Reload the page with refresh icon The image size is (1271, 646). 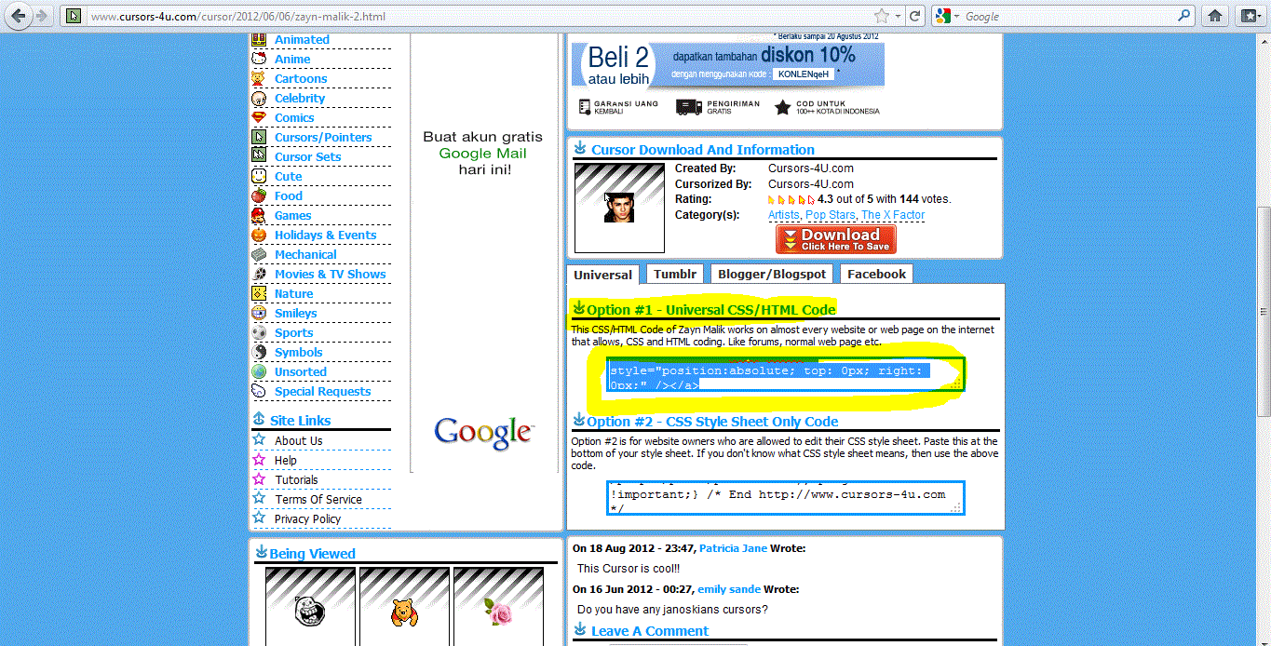point(916,16)
